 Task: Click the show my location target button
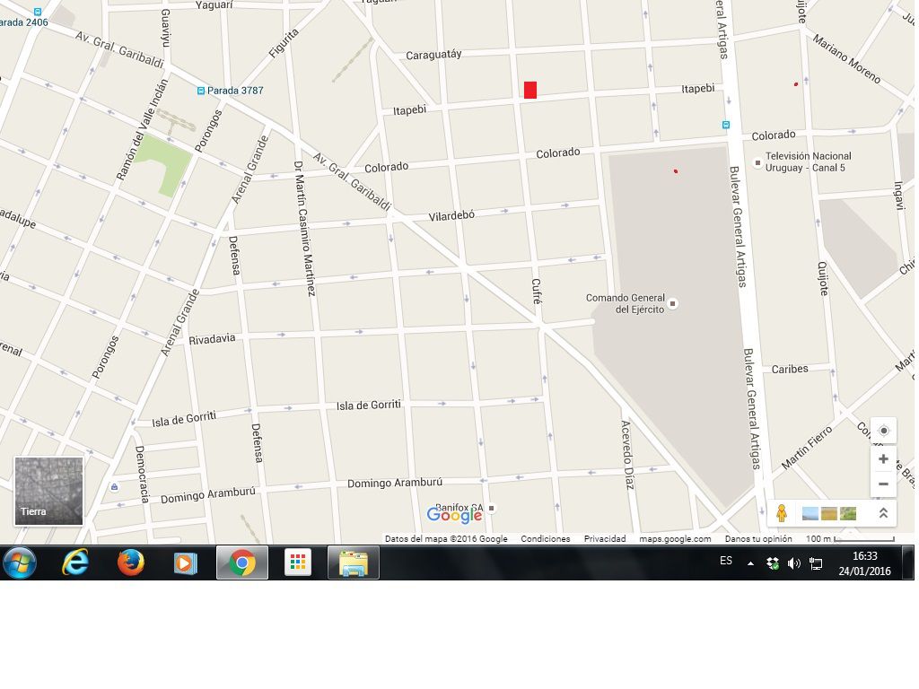click(883, 431)
